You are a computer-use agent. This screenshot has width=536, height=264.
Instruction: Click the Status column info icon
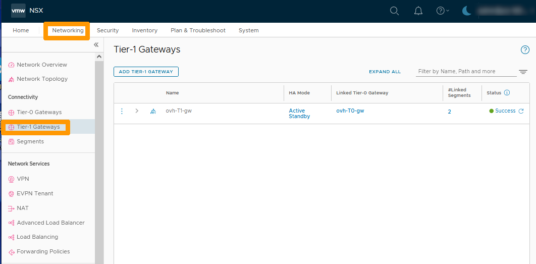tap(507, 93)
